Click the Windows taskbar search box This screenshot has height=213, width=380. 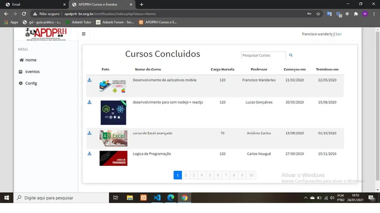click(61, 198)
